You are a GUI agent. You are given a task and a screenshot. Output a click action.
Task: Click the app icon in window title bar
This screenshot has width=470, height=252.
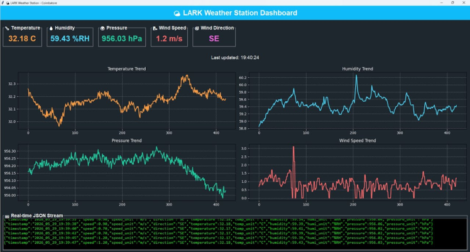(x=3, y=3)
